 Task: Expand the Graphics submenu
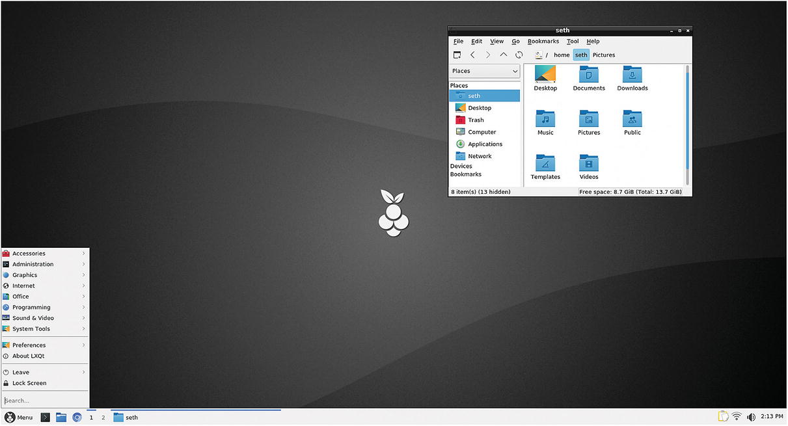coord(44,275)
